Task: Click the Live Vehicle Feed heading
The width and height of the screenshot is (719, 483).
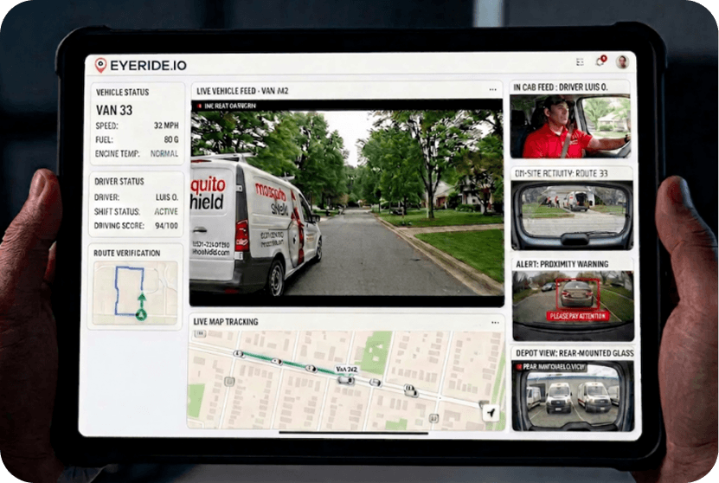Action: point(242,91)
